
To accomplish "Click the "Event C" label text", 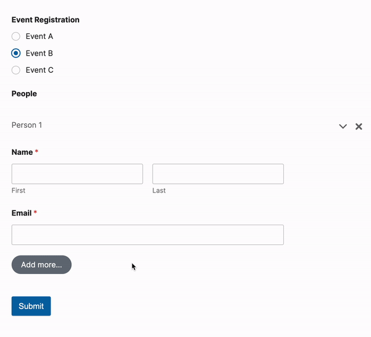I will pos(40,70).
